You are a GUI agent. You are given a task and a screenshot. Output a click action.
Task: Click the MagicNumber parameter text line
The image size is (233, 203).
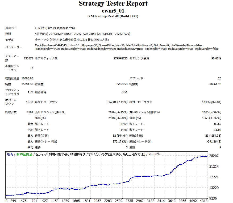(x=119, y=45)
